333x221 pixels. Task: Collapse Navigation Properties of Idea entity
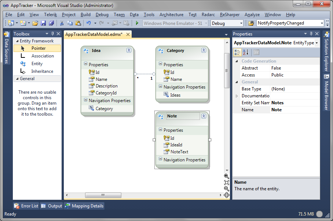85,100
